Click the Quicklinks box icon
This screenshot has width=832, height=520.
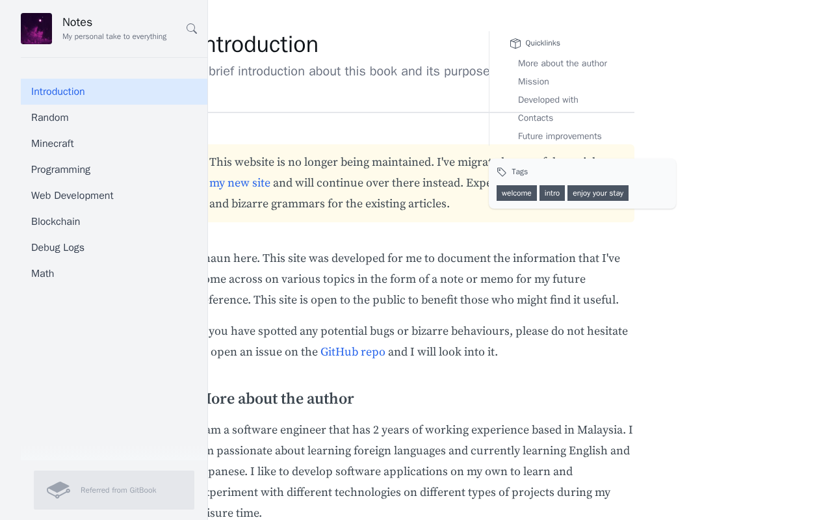(515, 44)
